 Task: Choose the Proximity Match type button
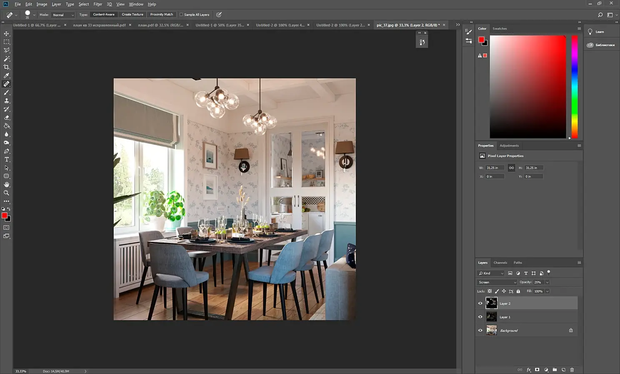[x=162, y=15]
